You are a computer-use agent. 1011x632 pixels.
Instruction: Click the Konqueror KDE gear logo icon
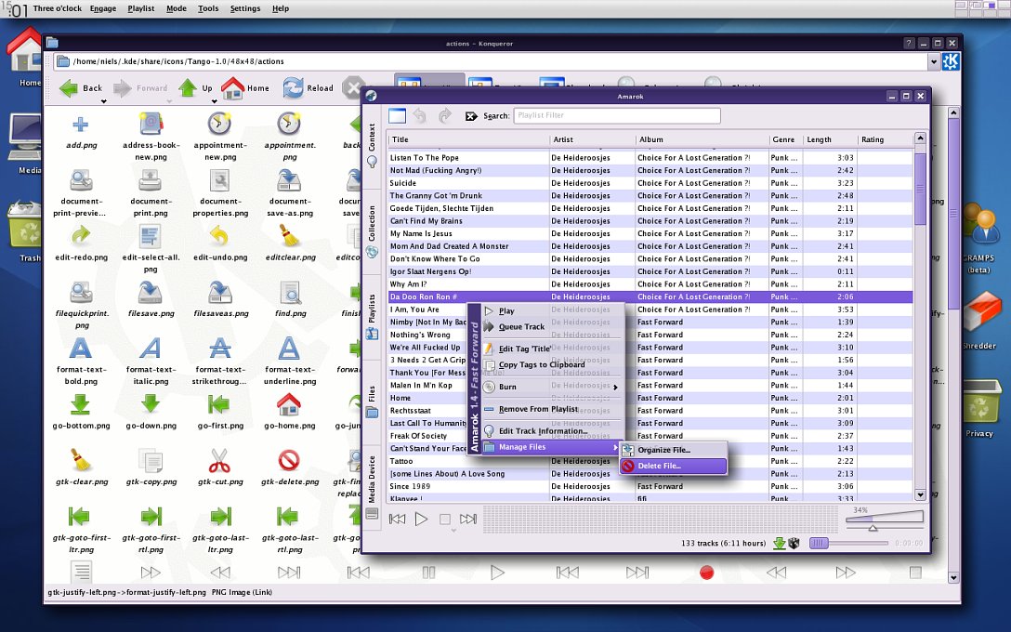pyautogui.click(x=951, y=61)
